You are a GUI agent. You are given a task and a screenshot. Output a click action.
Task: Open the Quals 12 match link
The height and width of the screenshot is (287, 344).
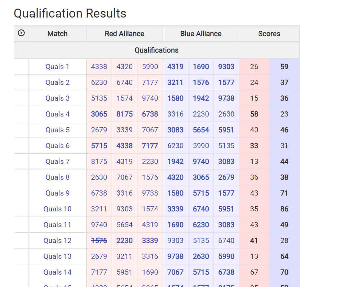click(x=57, y=241)
